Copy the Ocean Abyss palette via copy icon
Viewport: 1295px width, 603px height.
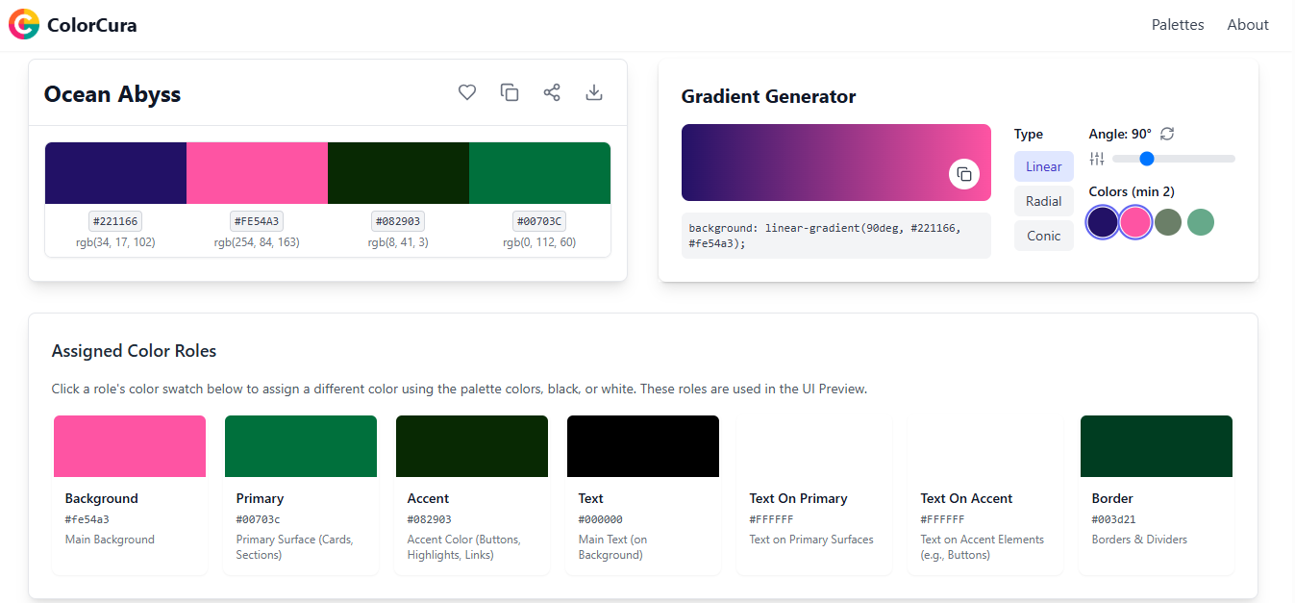510,92
